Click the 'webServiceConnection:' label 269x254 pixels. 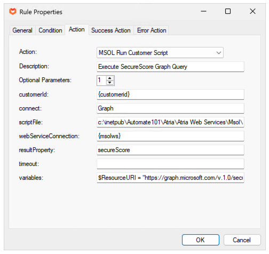[x=49, y=136]
